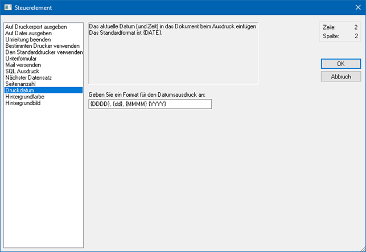The width and height of the screenshot is (366, 252).
Task: Choose 'Unterformular' in the control list
Action: click(x=22, y=59)
